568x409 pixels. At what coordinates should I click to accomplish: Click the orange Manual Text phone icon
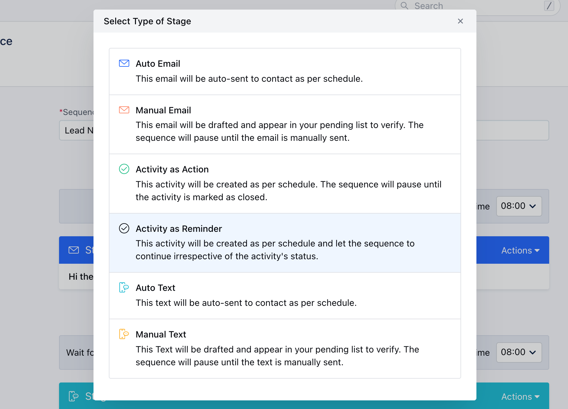pyautogui.click(x=124, y=334)
